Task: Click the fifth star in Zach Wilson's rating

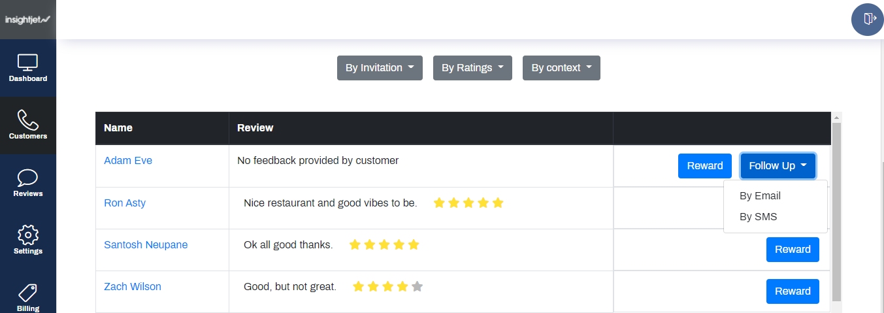Action: [x=417, y=286]
